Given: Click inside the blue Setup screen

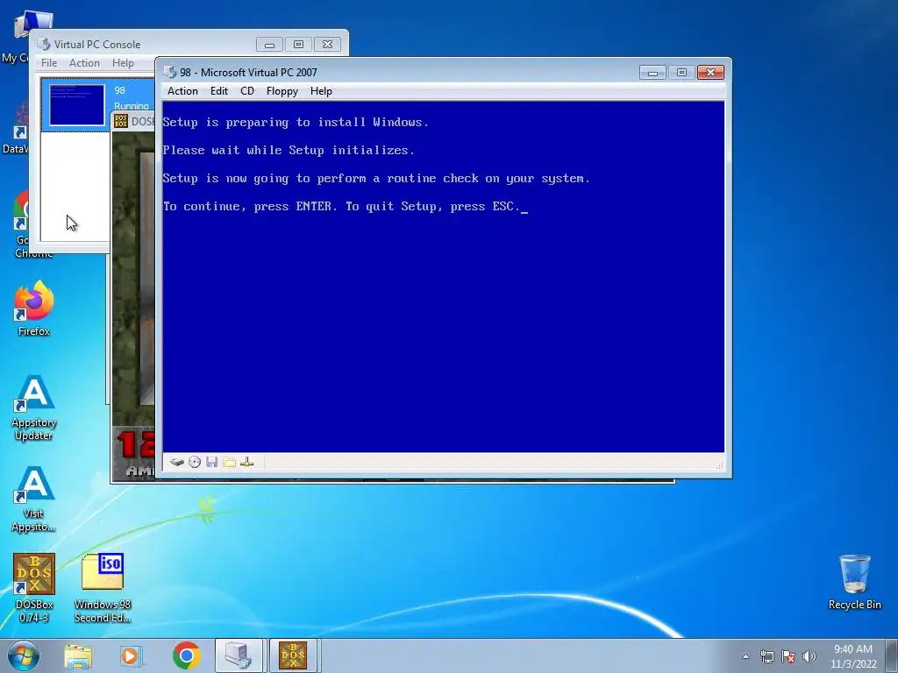Looking at the screenshot, I should click(443, 276).
